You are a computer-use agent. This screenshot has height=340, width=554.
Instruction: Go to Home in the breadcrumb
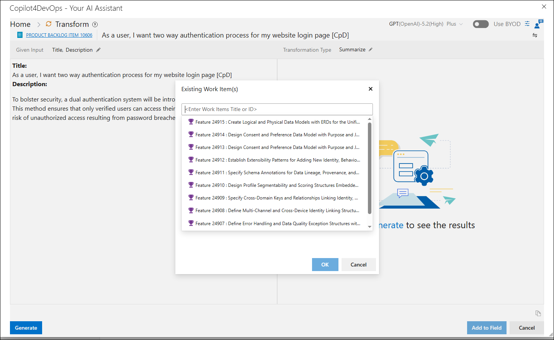coord(20,24)
